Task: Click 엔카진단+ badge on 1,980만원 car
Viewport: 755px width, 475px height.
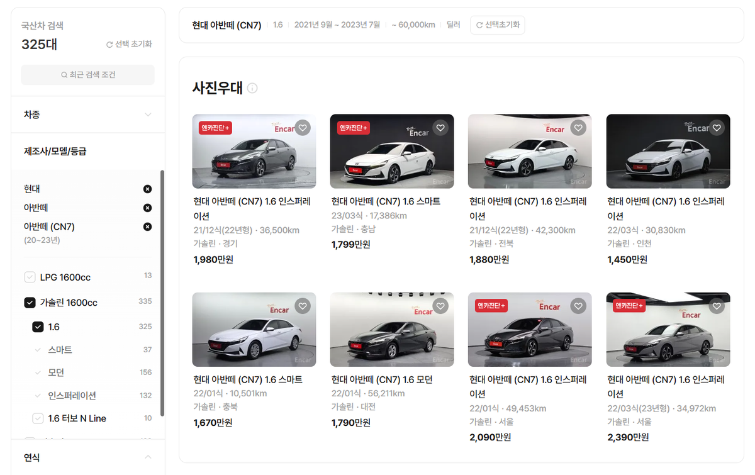Action: pos(215,128)
